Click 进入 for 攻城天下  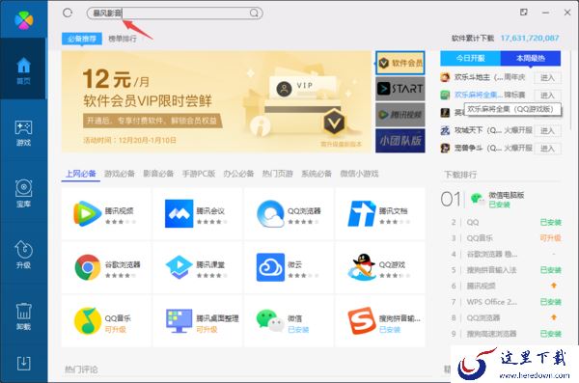click(x=547, y=131)
